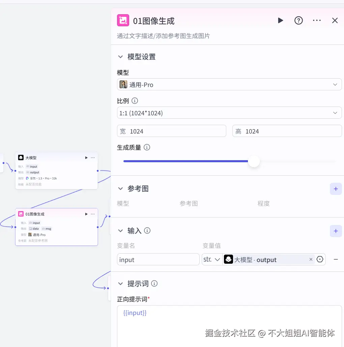
Task: Open the 01图像生成 node's more options icon
Action: pyautogui.click(x=92, y=214)
